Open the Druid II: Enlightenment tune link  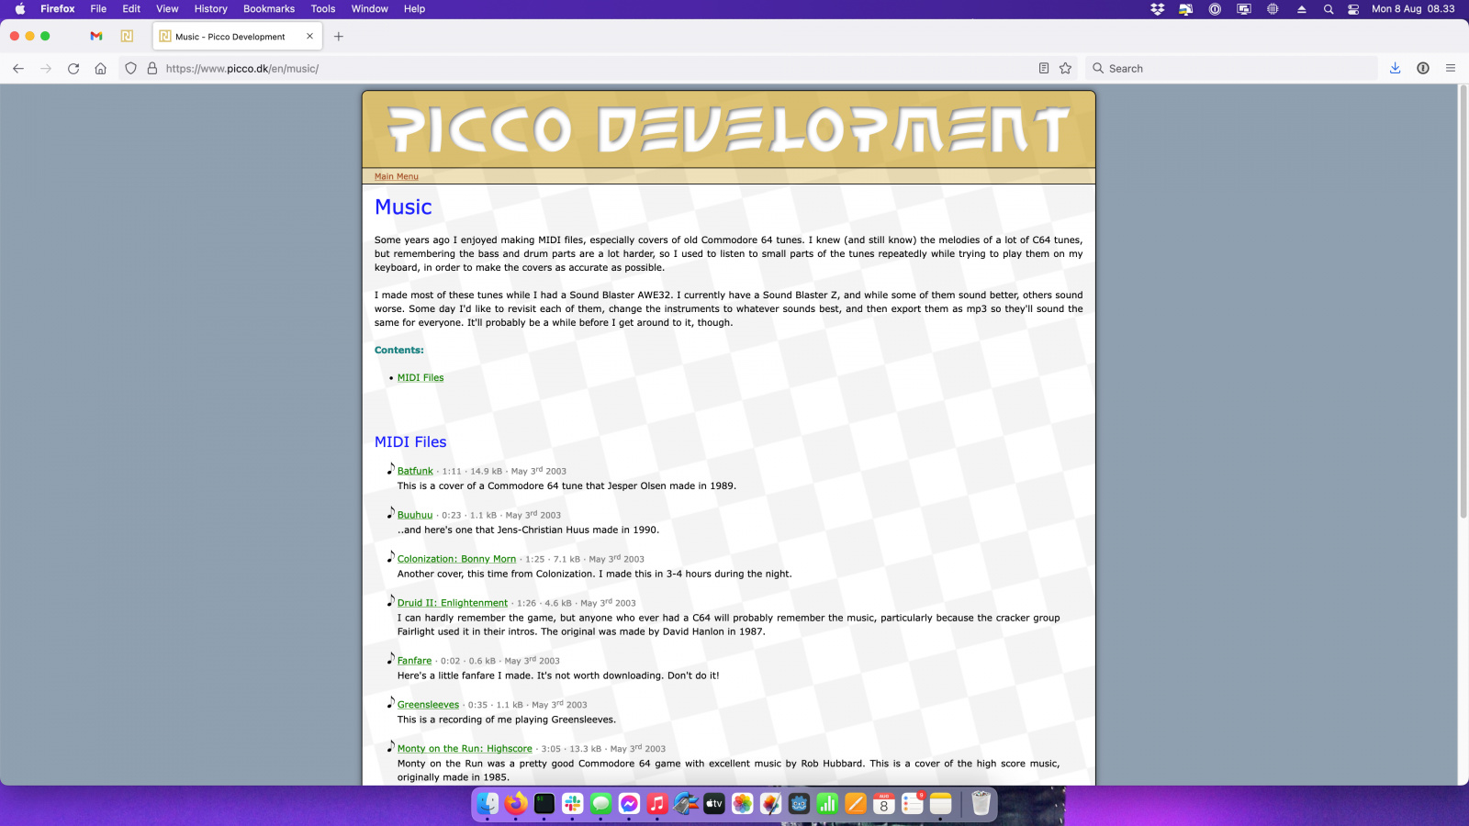point(452,603)
